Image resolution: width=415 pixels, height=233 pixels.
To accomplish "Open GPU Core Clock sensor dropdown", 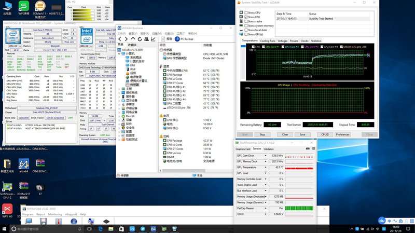I will (266, 156).
